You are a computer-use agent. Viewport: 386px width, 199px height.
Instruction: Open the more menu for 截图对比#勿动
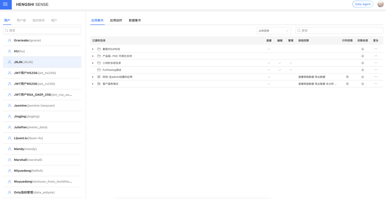click(x=376, y=49)
